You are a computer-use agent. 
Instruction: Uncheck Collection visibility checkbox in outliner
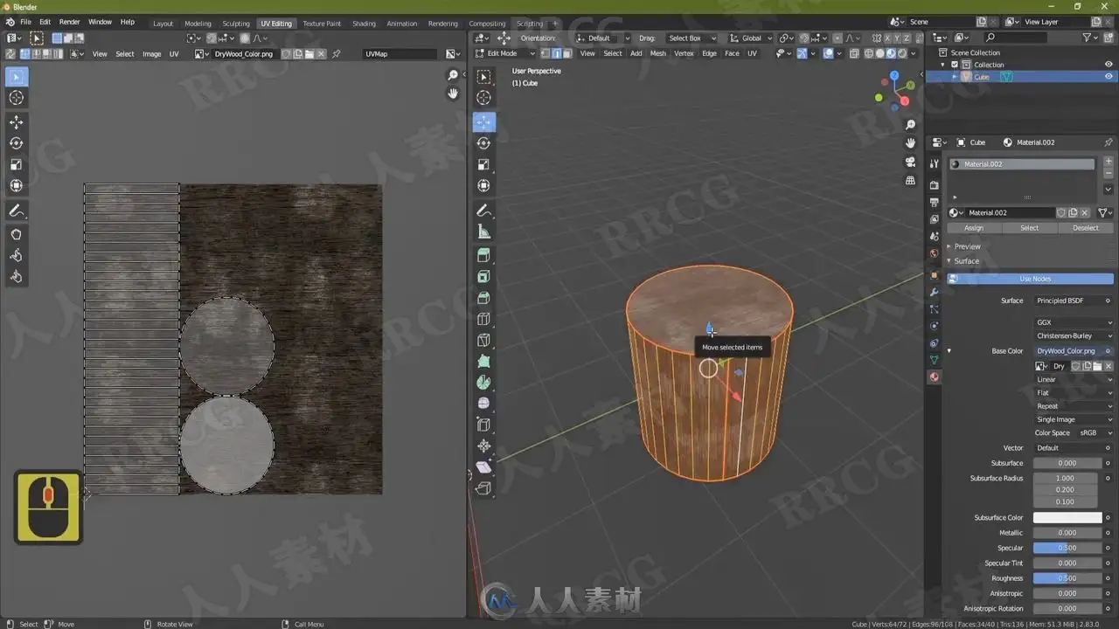point(955,65)
